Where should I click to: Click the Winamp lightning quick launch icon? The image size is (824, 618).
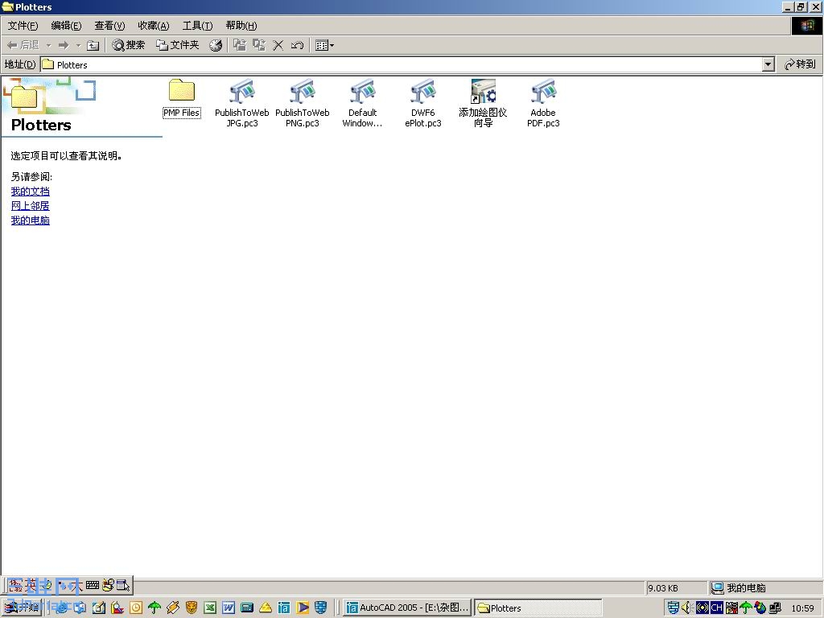point(173,608)
